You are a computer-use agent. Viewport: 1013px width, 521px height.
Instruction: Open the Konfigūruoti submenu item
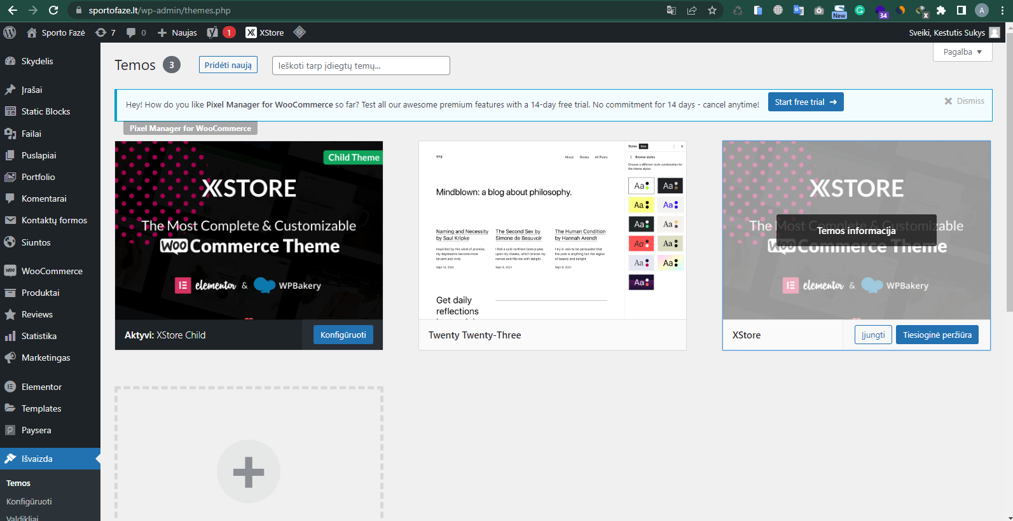pyautogui.click(x=29, y=501)
